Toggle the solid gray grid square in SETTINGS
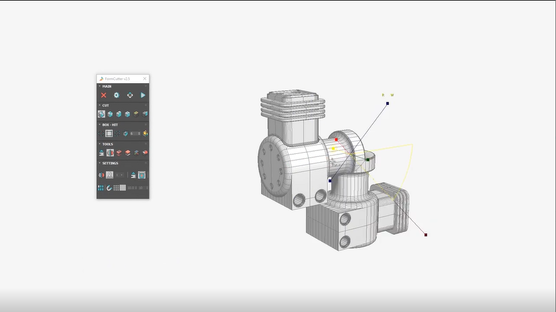Viewport: 556px width, 312px height. [123, 187]
